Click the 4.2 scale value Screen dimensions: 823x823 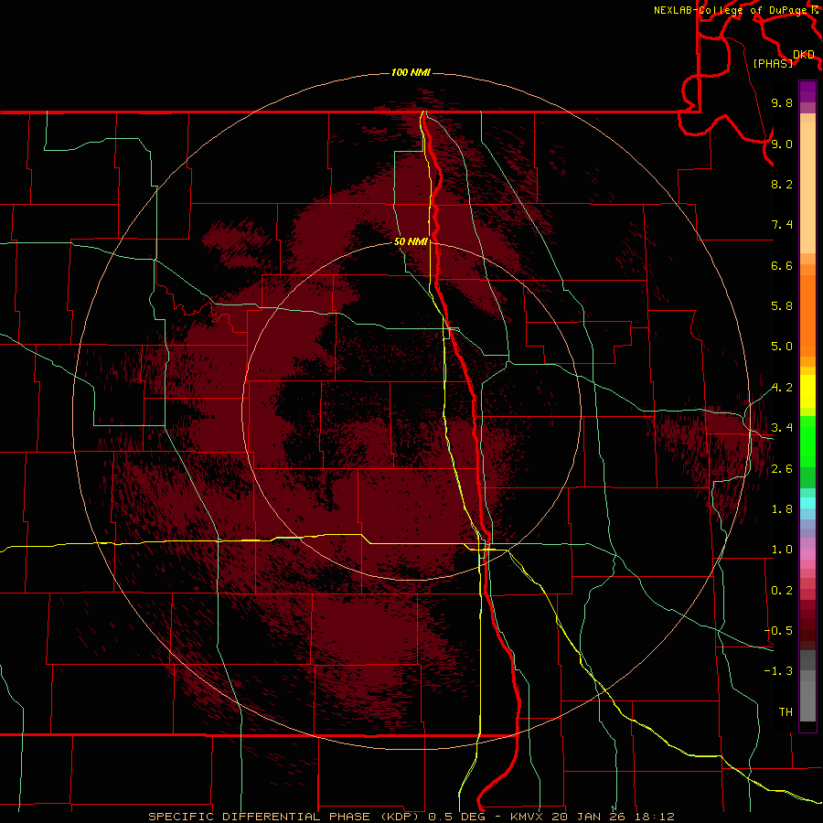(782, 388)
